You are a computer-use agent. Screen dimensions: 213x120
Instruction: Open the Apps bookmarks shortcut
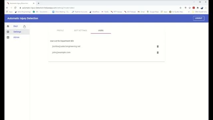tap(9, 12)
